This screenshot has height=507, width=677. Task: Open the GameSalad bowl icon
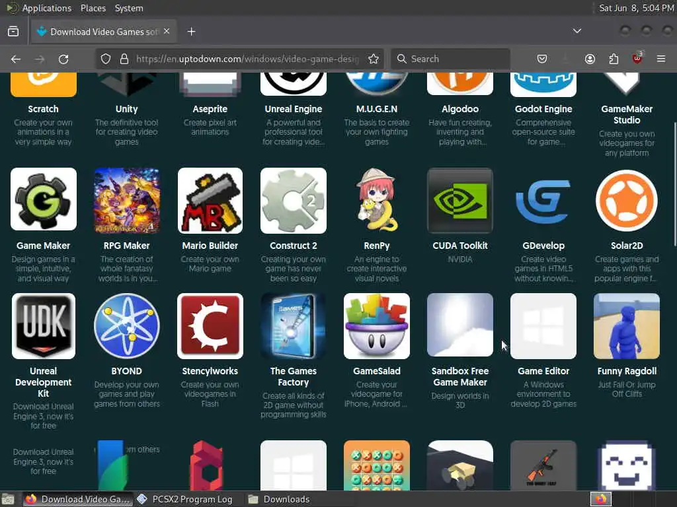[x=376, y=326]
